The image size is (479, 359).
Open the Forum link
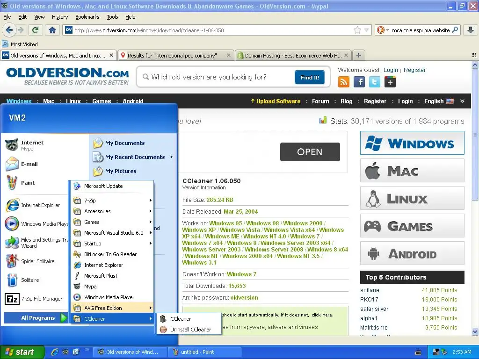pyautogui.click(x=320, y=101)
